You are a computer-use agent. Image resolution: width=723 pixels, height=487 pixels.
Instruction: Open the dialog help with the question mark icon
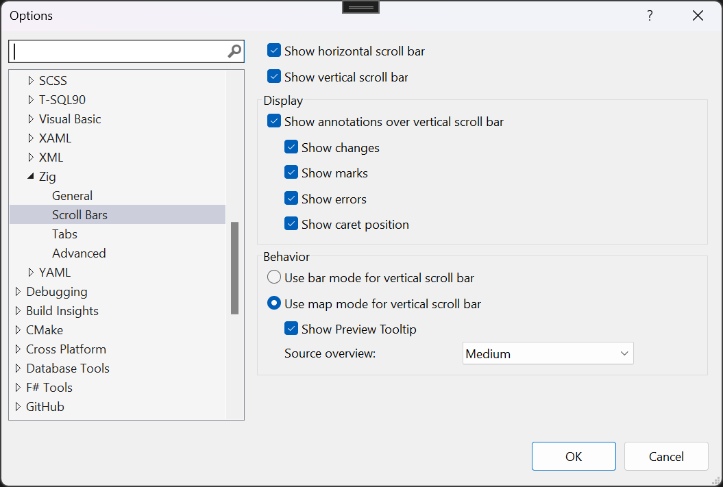pos(649,15)
